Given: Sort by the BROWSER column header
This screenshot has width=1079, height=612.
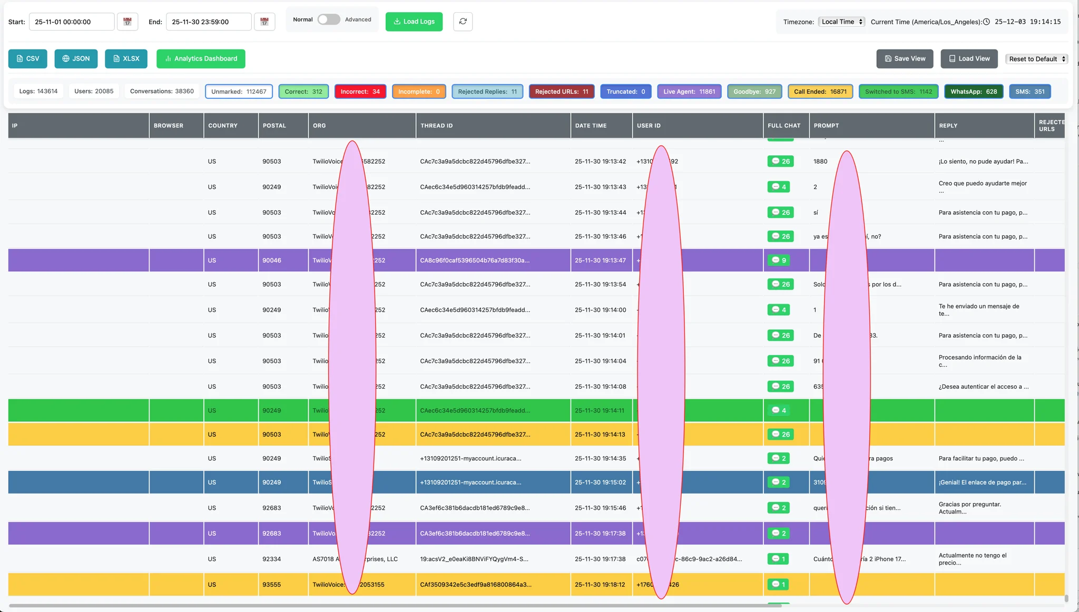Looking at the screenshot, I should tap(176, 125).
